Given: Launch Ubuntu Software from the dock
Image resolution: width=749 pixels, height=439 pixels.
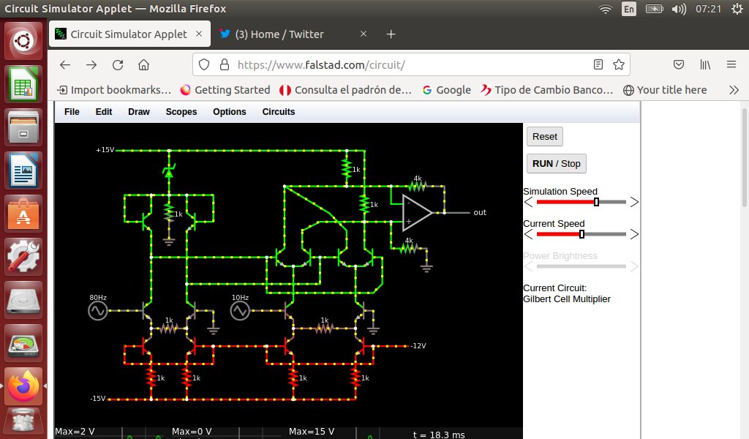Looking at the screenshot, I should [23, 214].
